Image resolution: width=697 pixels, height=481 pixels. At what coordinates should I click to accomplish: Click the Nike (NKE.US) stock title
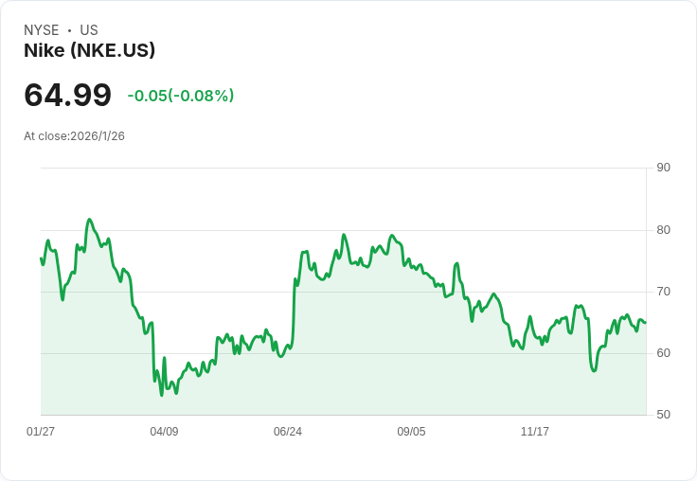click(89, 50)
